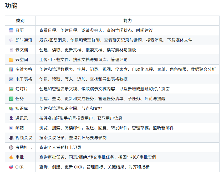Select the speech bubble icon for 即时通讯
The width and height of the screenshot is (224, 174).
(x=11, y=40)
